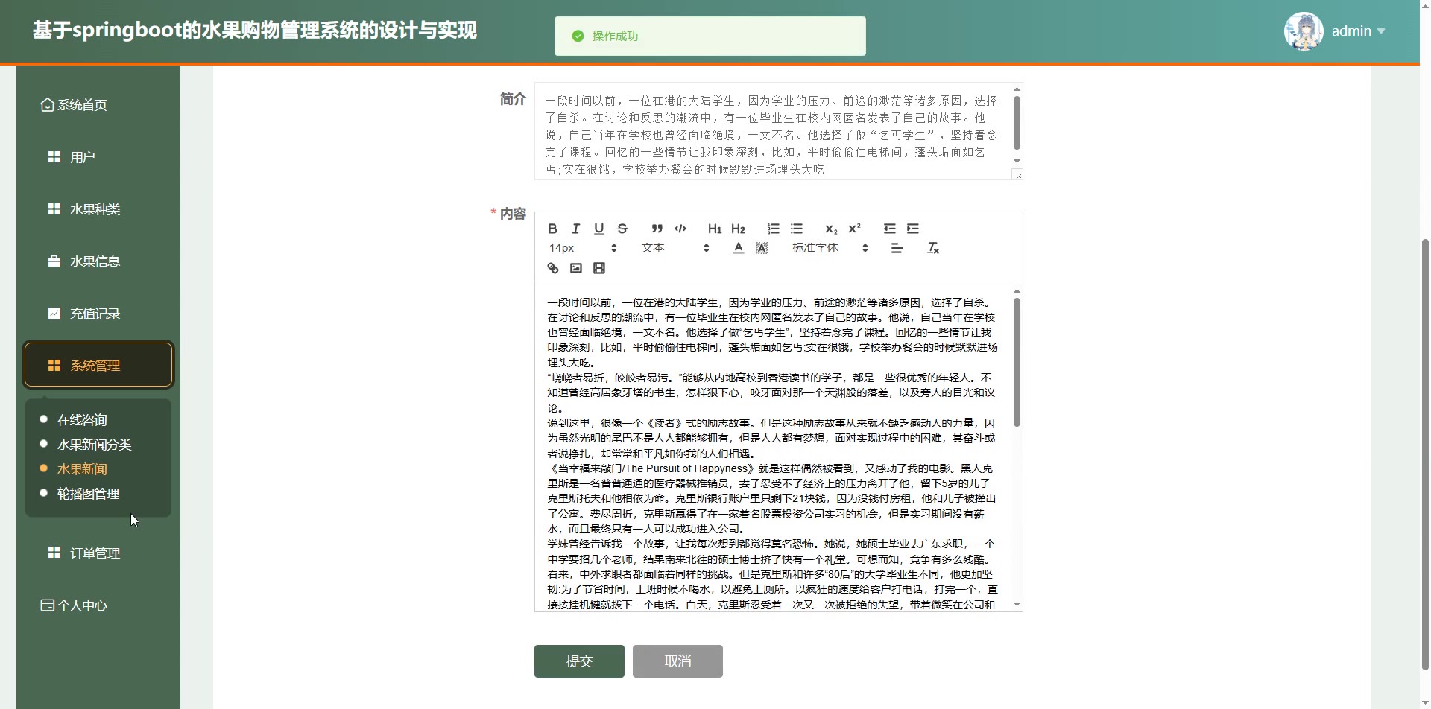Viewport: 1431px width, 709px height.
Task: Select 轮播图管理 submenu item
Action: (x=88, y=494)
